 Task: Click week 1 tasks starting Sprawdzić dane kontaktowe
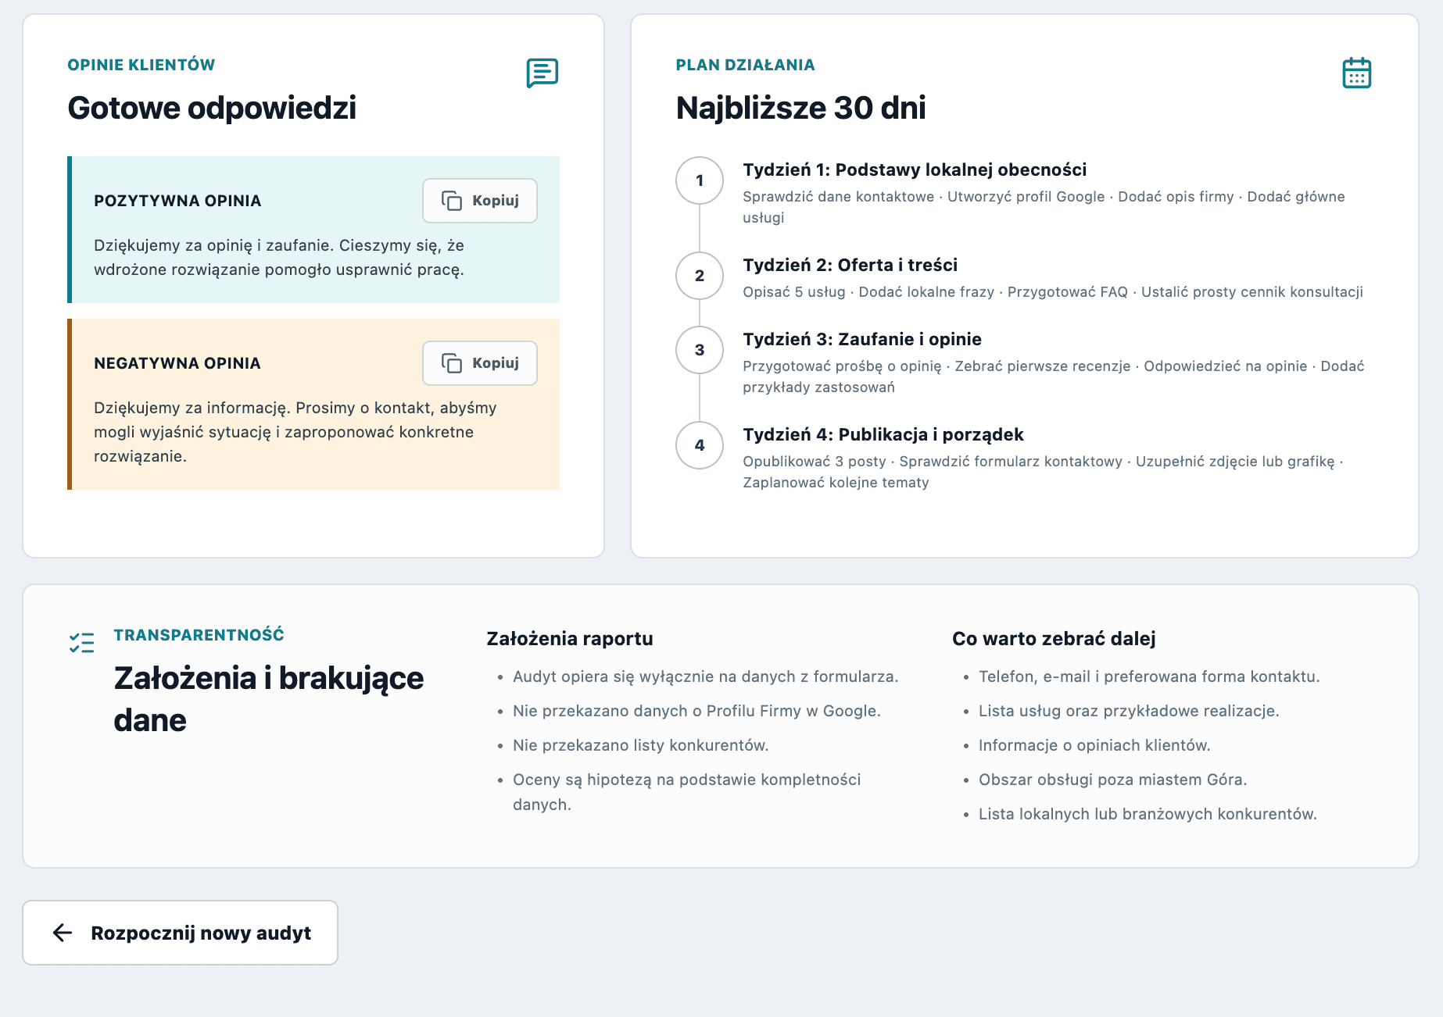click(x=1044, y=207)
